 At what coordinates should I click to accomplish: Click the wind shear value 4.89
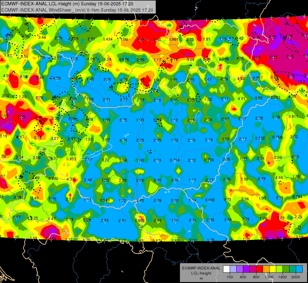pos(36,178)
